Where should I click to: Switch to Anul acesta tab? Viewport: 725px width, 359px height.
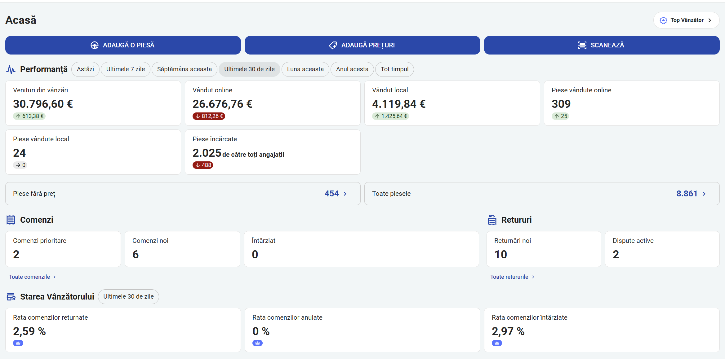coord(352,69)
